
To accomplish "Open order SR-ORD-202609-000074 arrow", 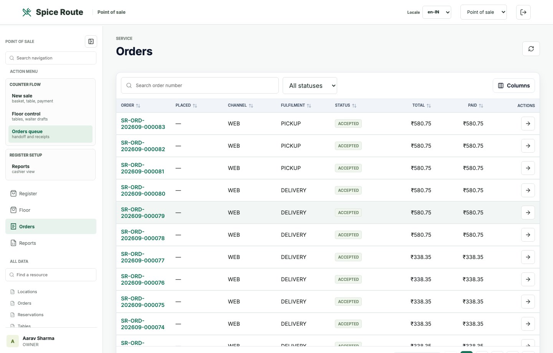I will 528,324.
